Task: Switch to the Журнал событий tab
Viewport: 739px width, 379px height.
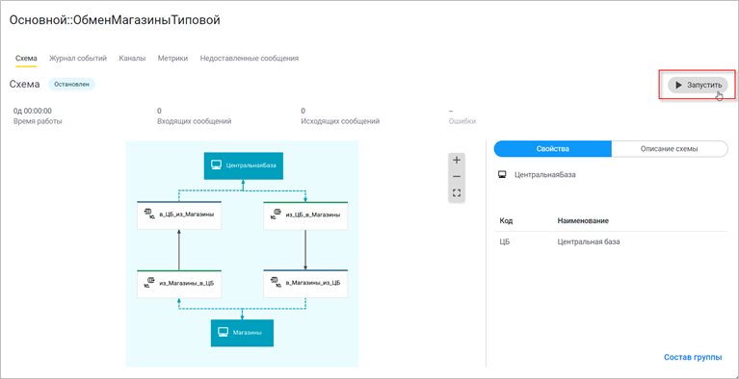Action: 78,59
